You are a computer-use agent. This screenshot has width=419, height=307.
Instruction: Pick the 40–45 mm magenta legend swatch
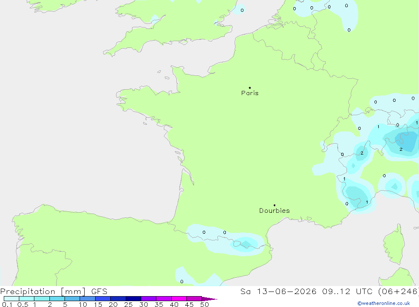(x=179, y=299)
